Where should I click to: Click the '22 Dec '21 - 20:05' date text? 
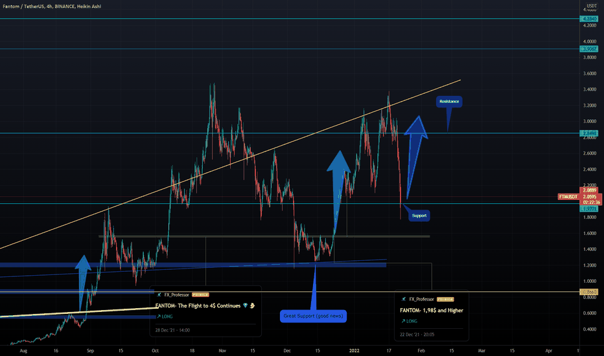pyautogui.click(x=417, y=335)
